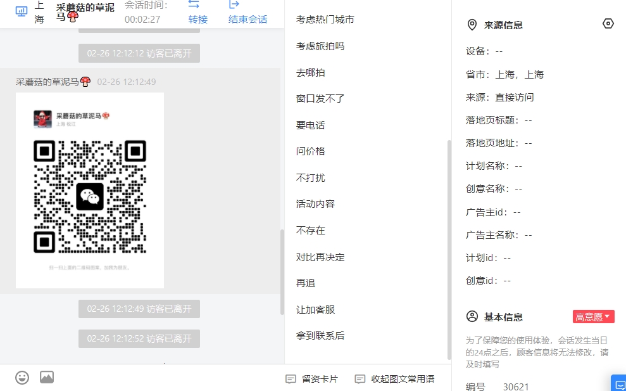Click the quick phrases list scrollbar

pyautogui.click(x=449, y=250)
